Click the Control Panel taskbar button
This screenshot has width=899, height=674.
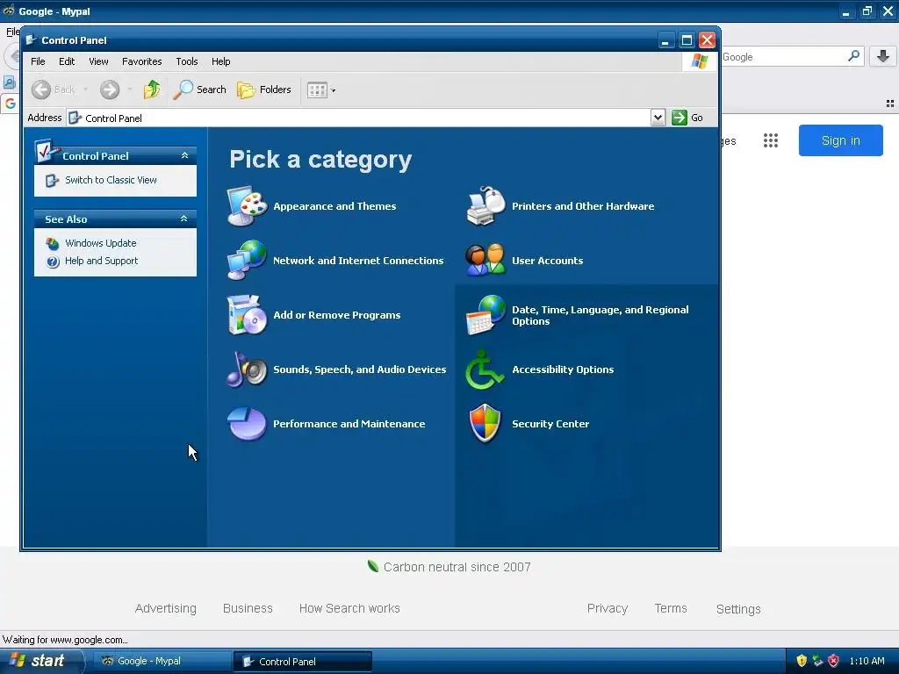[303, 662]
